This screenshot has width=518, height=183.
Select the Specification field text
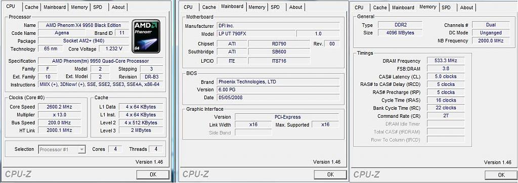[x=101, y=61]
